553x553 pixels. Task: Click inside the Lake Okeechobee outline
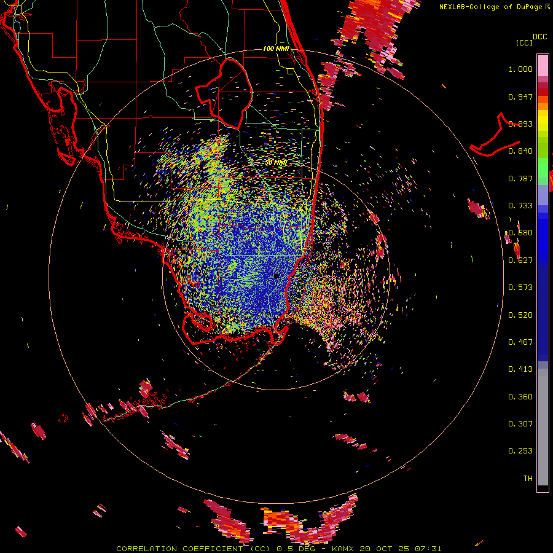coord(230,92)
